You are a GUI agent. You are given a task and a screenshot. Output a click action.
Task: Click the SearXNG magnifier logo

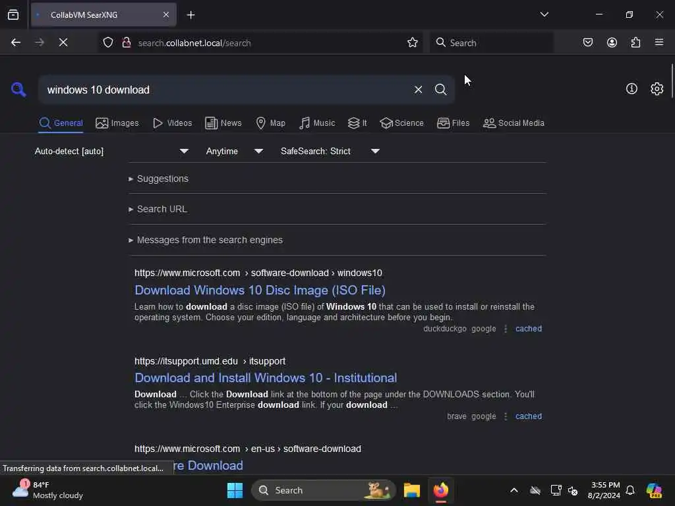(x=18, y=90)
